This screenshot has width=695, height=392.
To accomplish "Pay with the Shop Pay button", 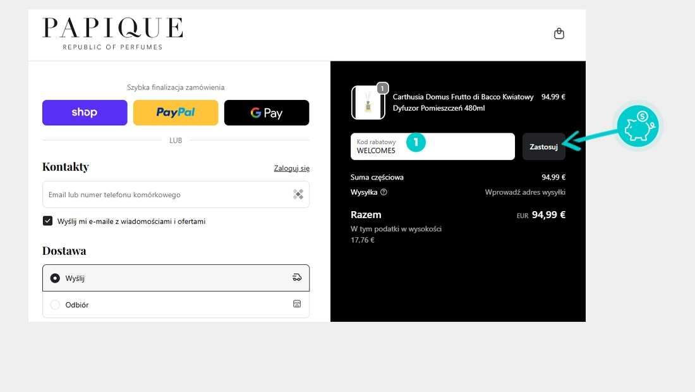I will 84,113.
